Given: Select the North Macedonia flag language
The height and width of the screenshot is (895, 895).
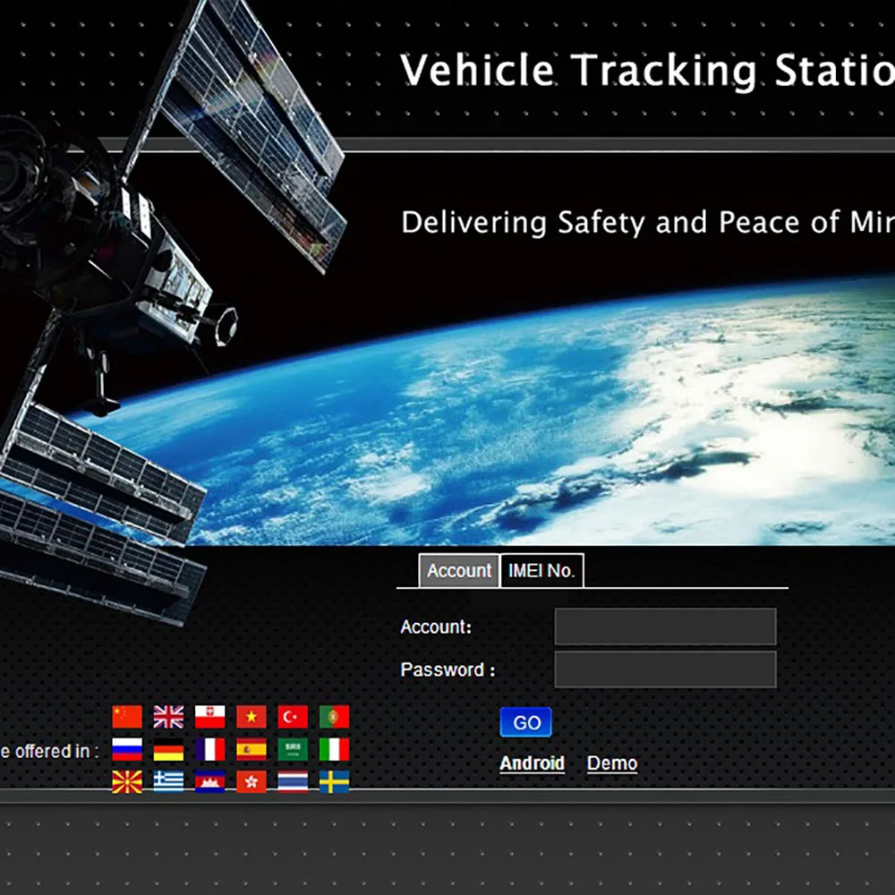Looking at the screenshot, I should 127,782.
